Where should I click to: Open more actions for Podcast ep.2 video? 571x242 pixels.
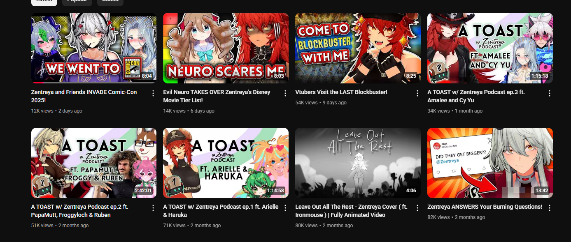(153, 208)
